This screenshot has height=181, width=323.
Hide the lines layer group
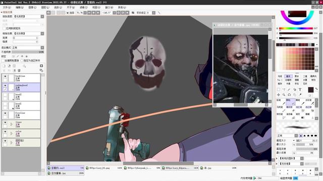click(x=5, y=122)
